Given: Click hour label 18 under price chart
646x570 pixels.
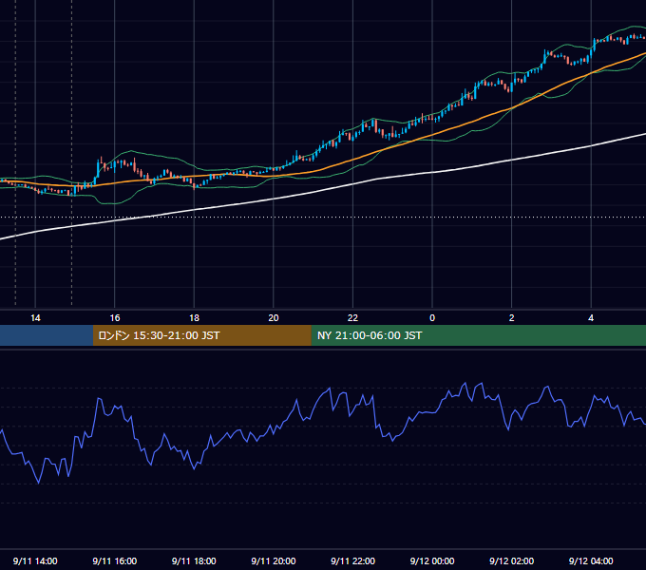Looking at the screenshot, I should pyautogui.click(x=194, y=318).
